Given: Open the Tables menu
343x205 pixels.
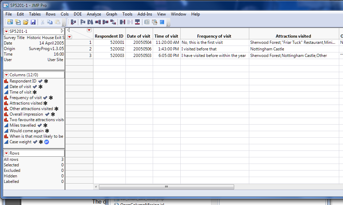Looking at the screenshot, I should pyautogui.click(x=35, y=14).
